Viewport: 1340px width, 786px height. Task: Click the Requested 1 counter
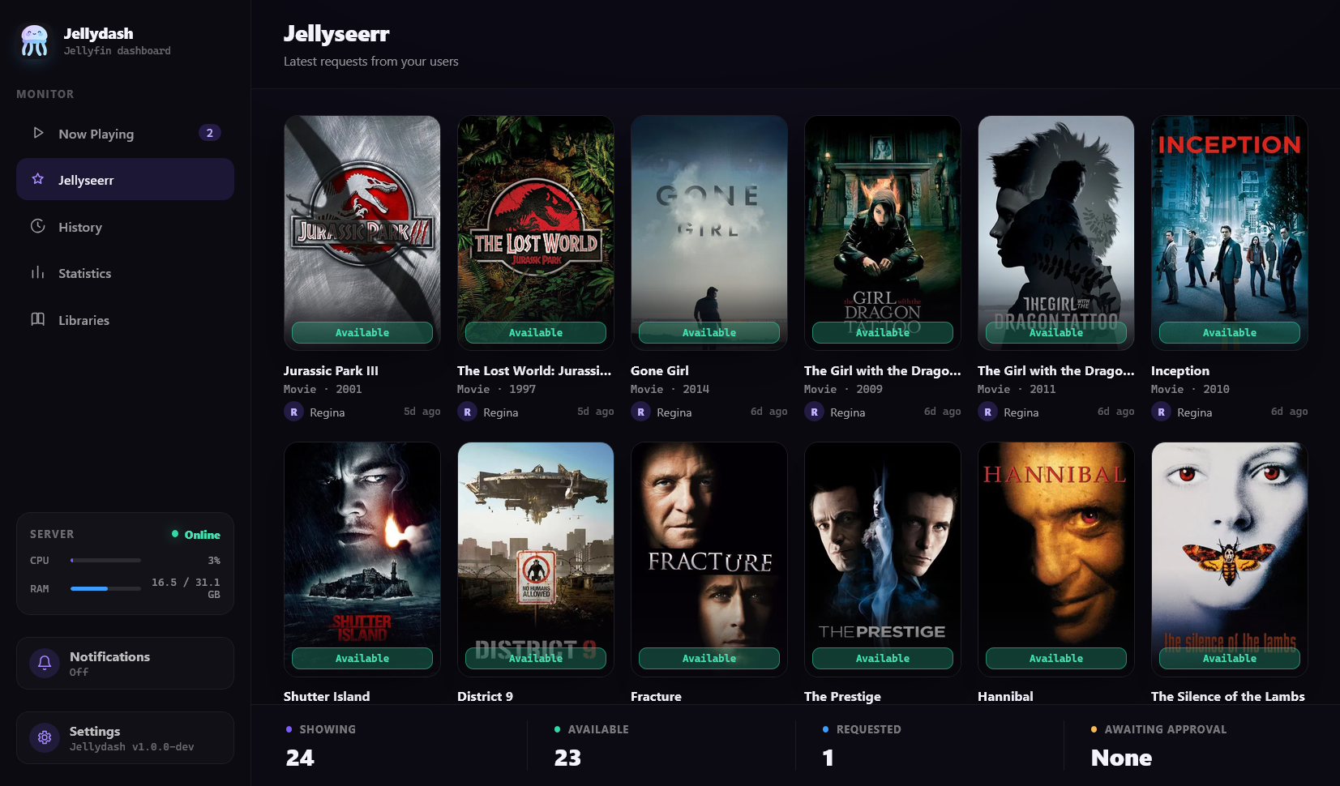(862, 744)
